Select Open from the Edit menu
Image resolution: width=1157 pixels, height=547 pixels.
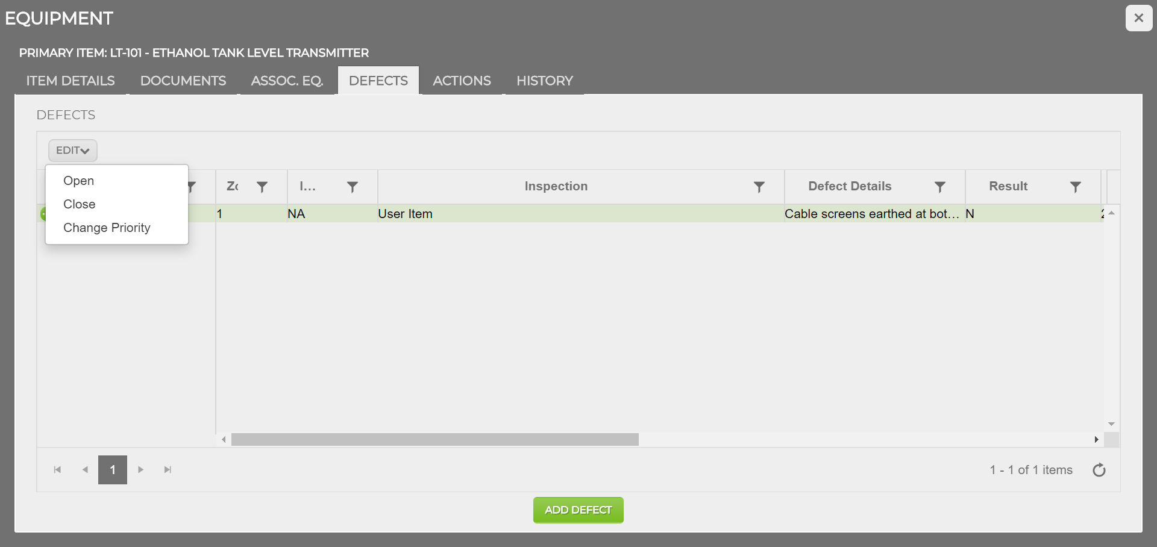78,181
